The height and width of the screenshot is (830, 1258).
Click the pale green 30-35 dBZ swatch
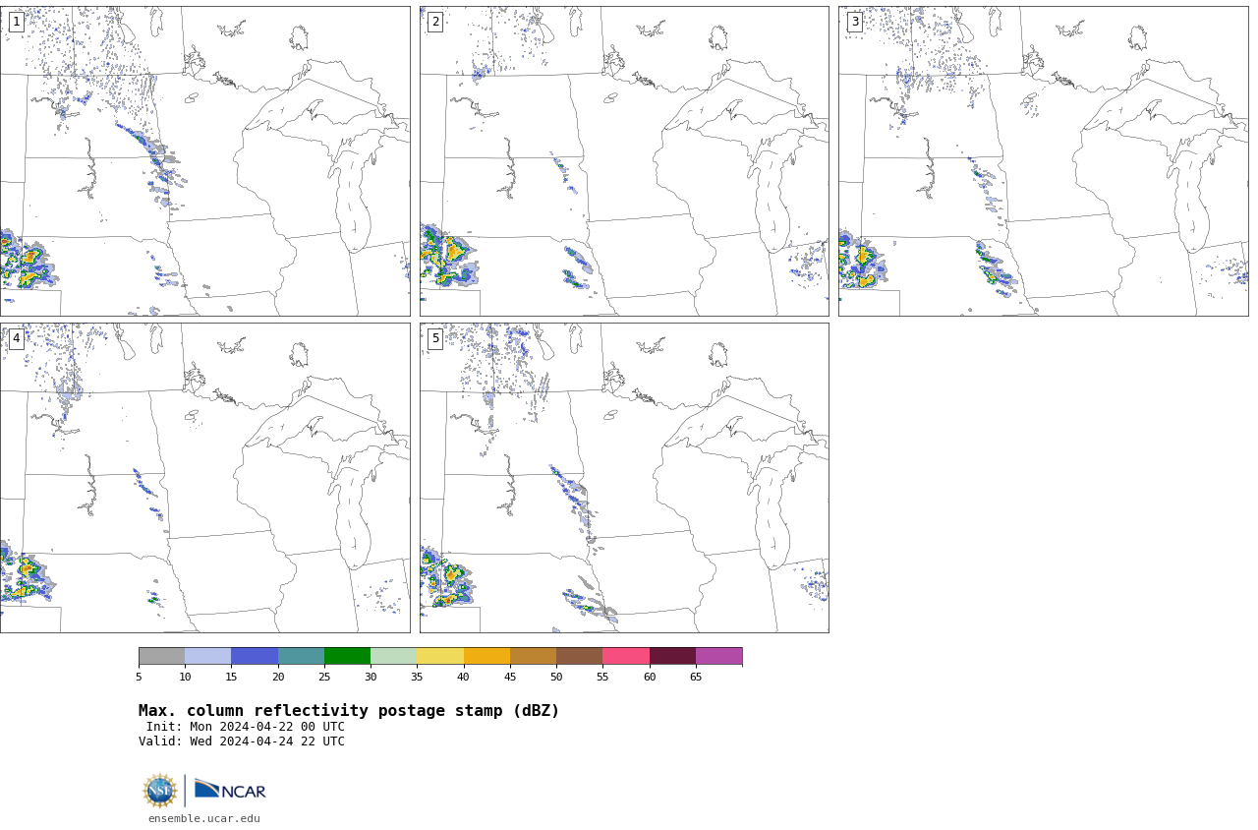393,656
